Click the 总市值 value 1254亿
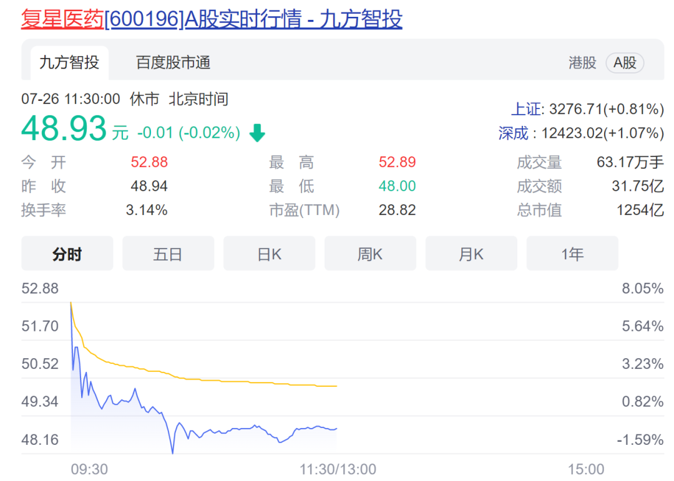Viewport: 674px width, 481px height. click(x=640, y=210)
